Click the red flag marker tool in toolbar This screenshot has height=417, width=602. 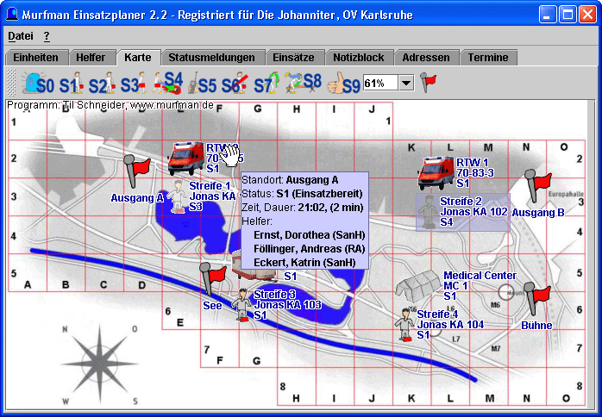428,83
